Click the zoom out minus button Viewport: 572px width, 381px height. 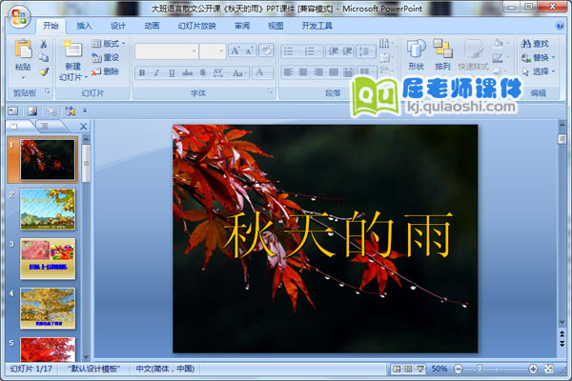[x=459, y=369]
